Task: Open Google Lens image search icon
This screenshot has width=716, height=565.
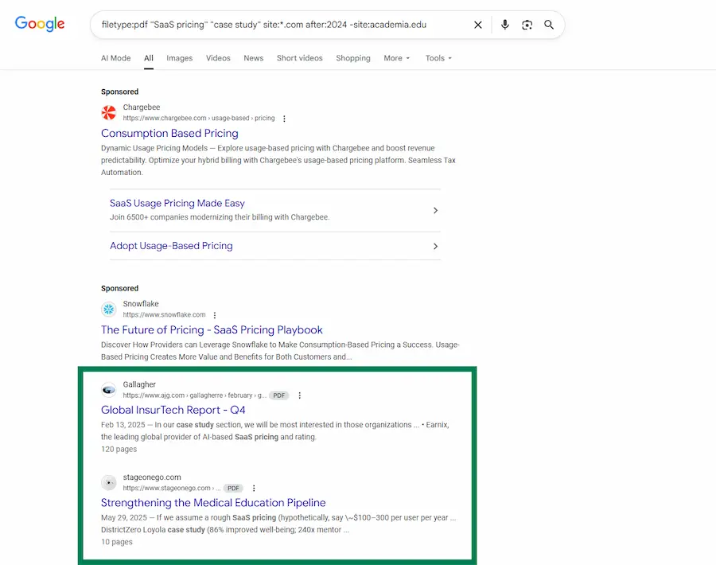Action: pos(527,25)
